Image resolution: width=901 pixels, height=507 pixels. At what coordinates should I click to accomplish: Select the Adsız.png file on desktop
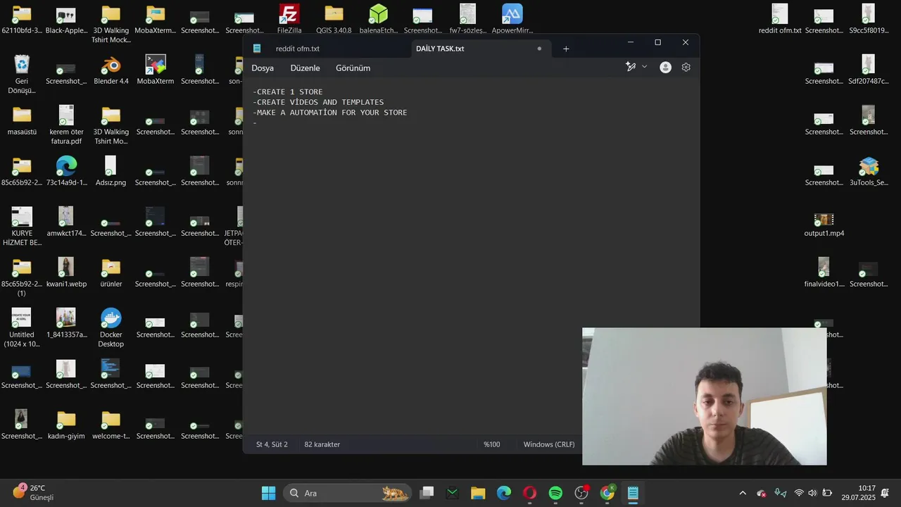(111, 171)
